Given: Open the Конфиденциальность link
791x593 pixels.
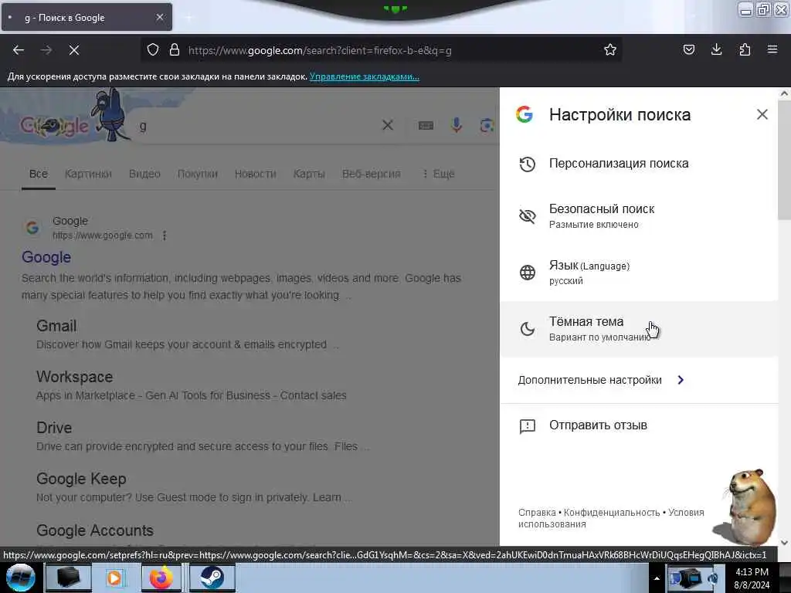Looking at the screenshot, I should [612, 513].
